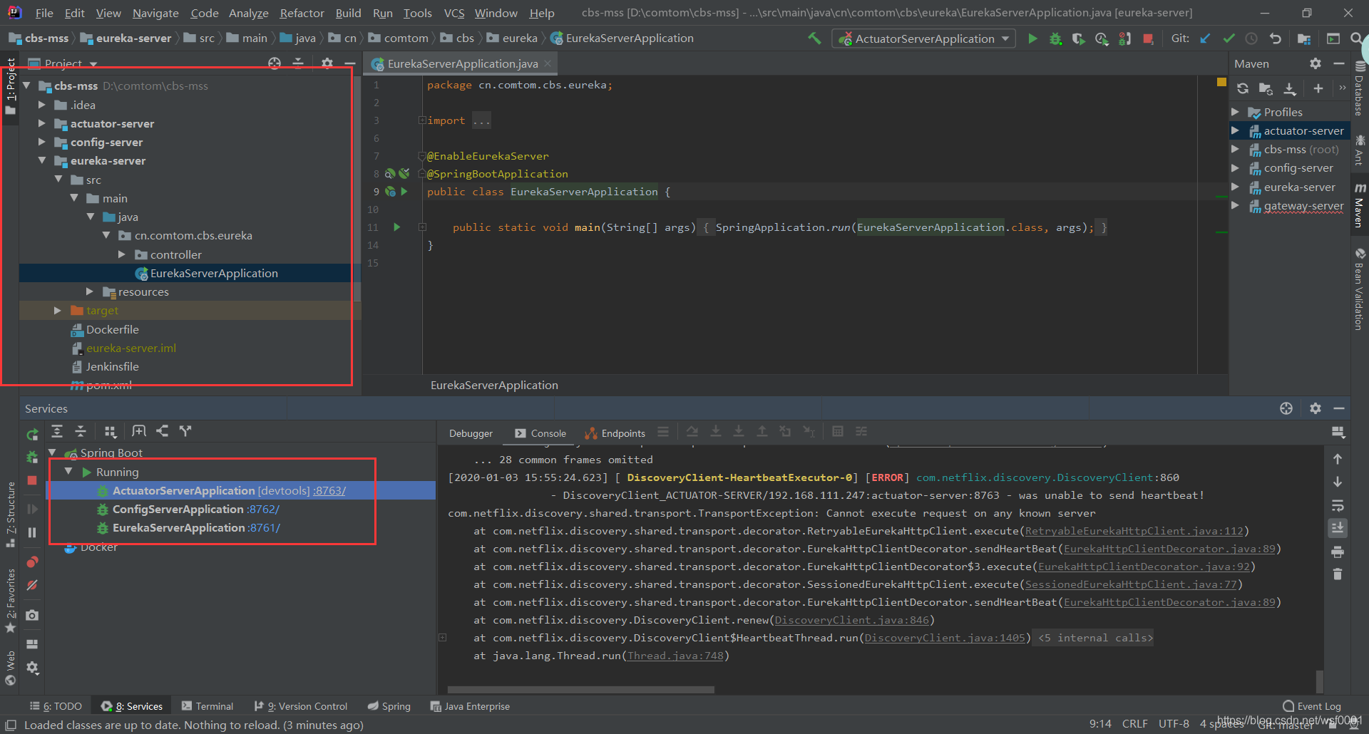
Task: Stop the running application with red square
Action: coord(1148,38)
